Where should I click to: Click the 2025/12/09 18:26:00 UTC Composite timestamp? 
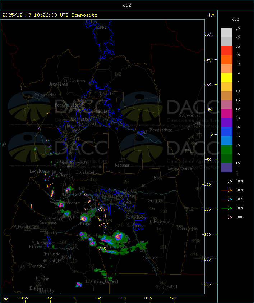tap(50, 15)
